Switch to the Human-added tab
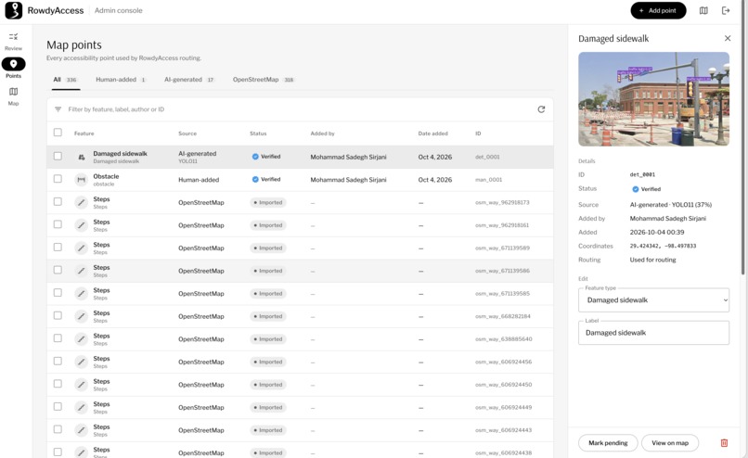 click(x=121, y=80)
